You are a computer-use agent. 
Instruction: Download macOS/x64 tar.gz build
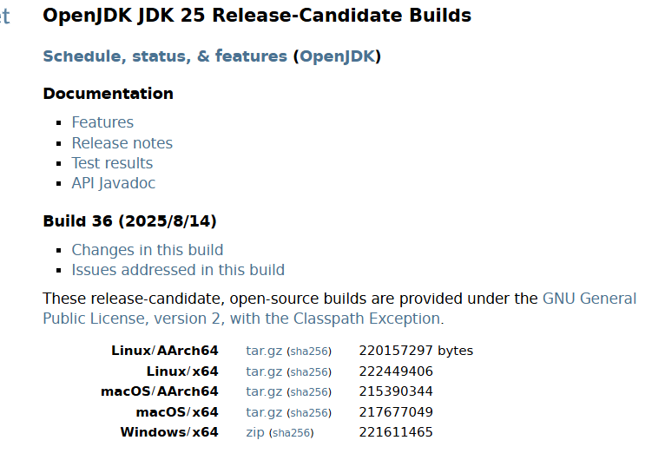click(x=264, y=412)
